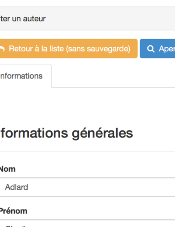Open the blue Aperçu preview button
Image resolution: width=175 pixels, height=227 pixels.
(157, 49)
